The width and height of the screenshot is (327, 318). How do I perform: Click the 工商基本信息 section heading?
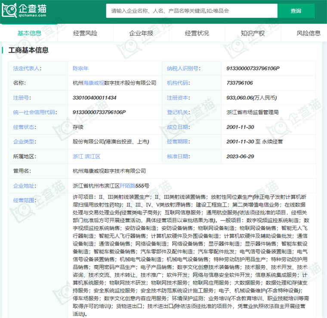click(x=28, y=50)
